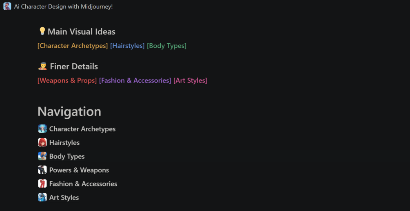Go to Character Archetypes page in Navigation
The image size is (410, 211).
click(x=82, y=129)
